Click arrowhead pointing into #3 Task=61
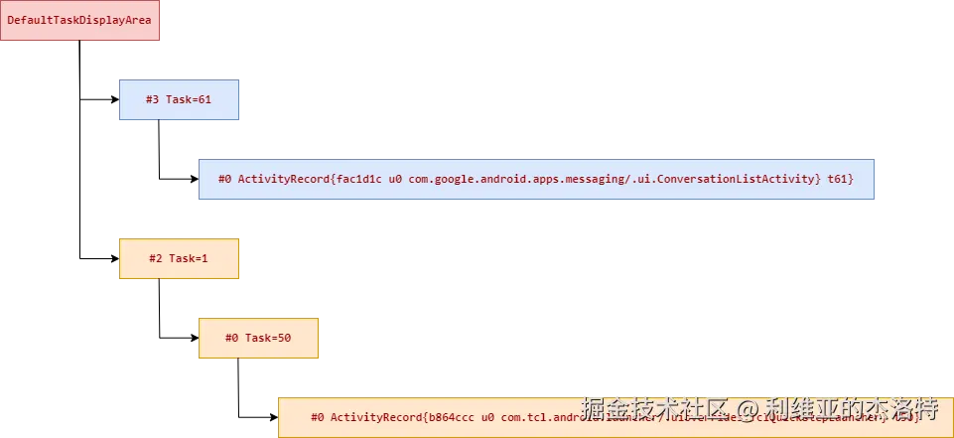This screenshot has height=438, width=954. [115, 99]
